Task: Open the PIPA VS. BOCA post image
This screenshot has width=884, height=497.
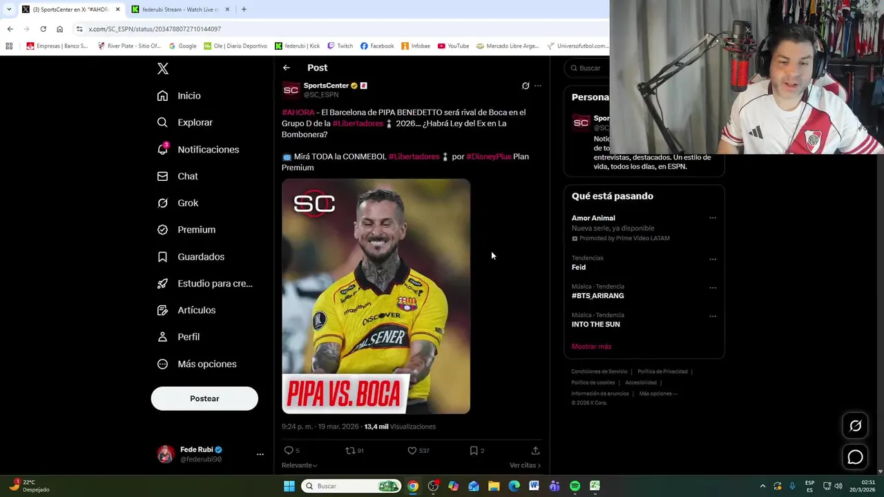Action: (376, 296)
